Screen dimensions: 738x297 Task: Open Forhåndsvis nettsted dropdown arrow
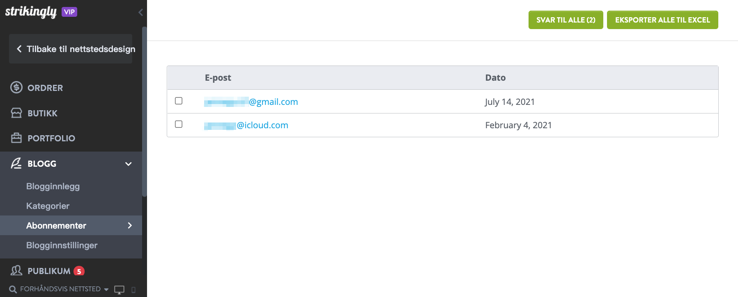click(x=106, y=290)
